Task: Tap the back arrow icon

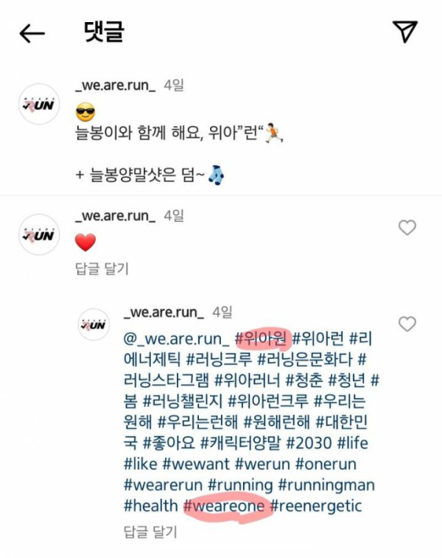Action: coord(32,33)
